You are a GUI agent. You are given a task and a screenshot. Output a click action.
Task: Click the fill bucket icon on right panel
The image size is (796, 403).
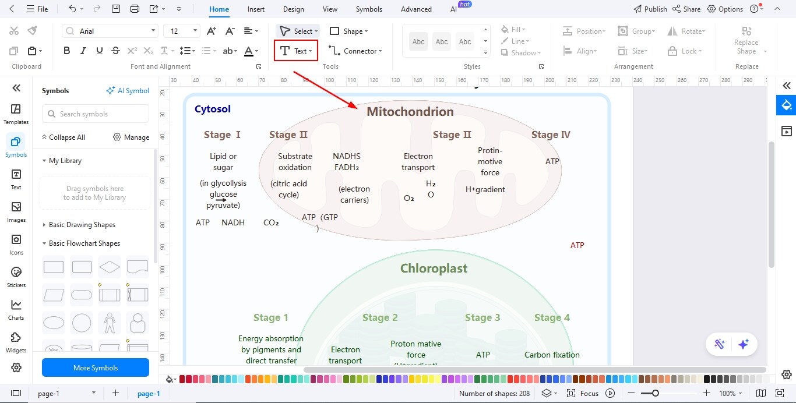(x=786, y=105)
